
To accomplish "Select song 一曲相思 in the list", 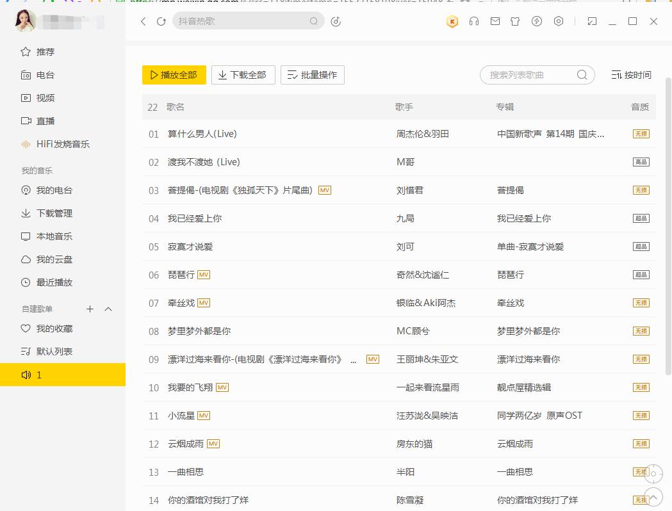I will pos(399,472).
